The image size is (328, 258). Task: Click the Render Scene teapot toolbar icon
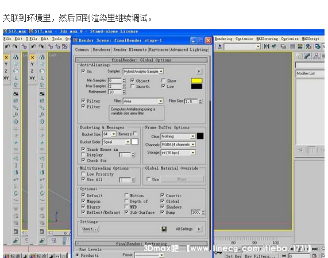[318, 46]
